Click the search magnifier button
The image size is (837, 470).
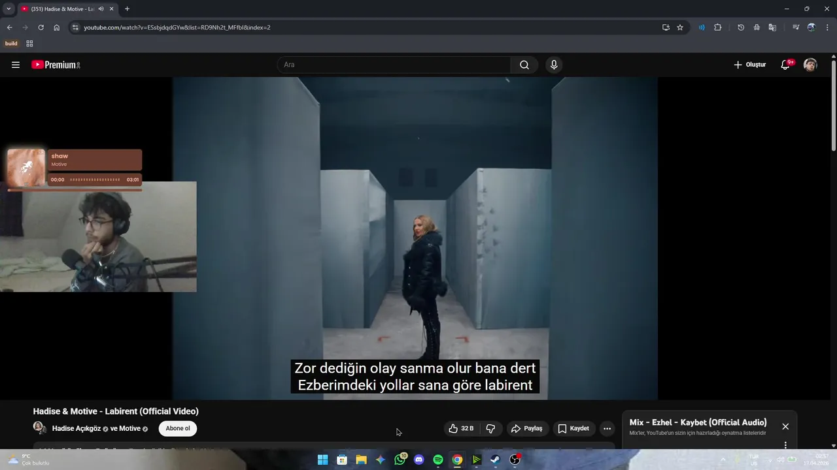(524, 65)
